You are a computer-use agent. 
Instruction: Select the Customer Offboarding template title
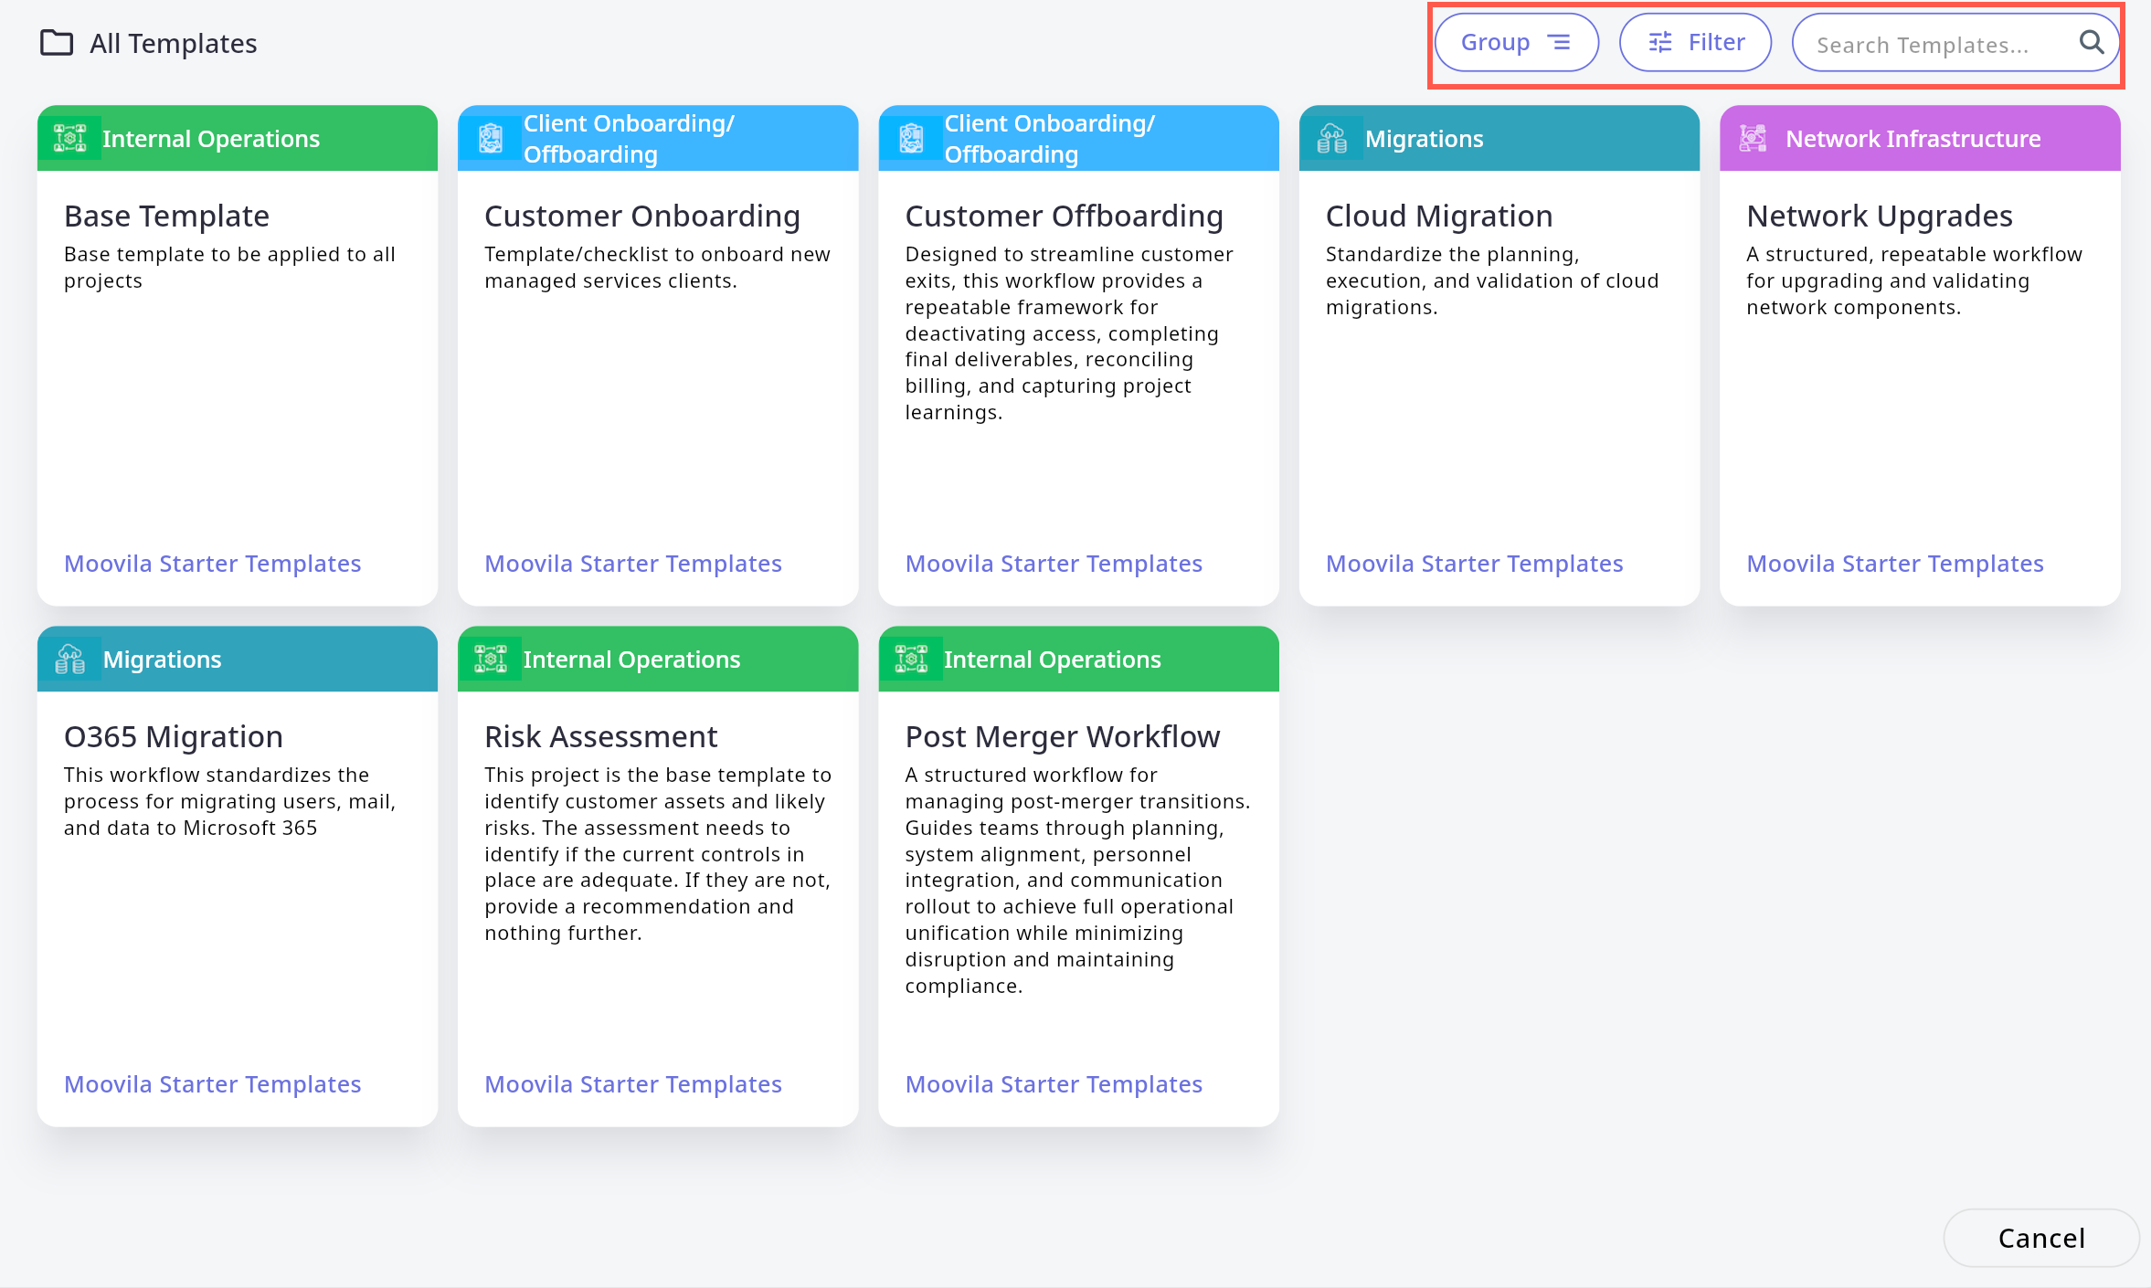click(x=1064, y=216)
